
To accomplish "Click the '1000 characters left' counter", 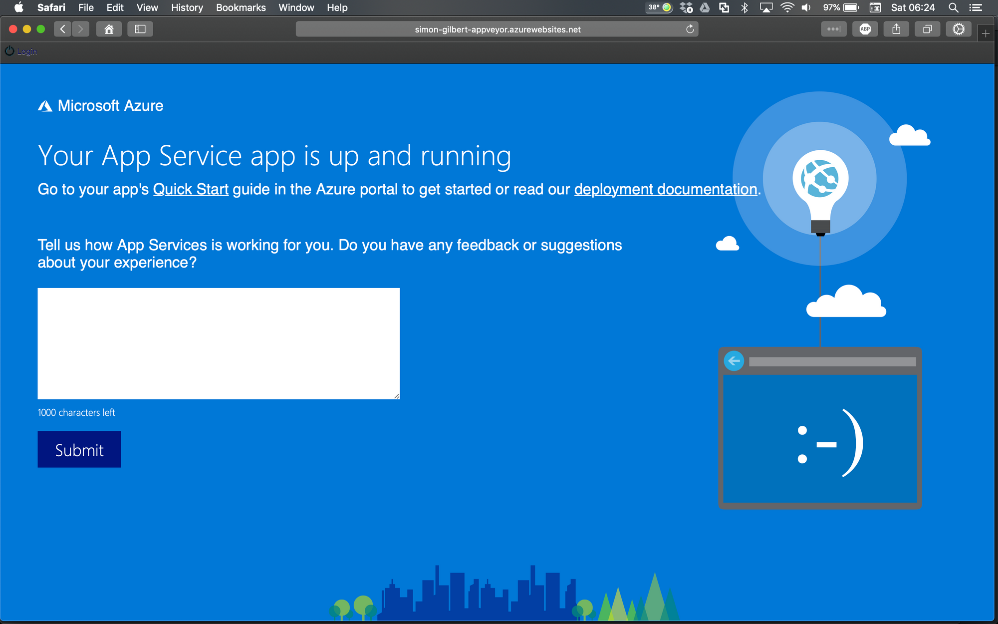I will pos(76,412).
